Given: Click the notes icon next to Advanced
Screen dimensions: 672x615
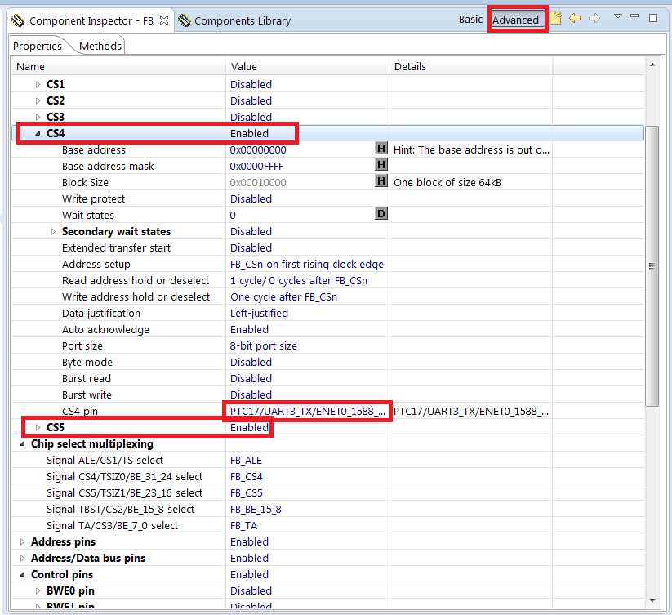Looking at the screenshot, I should (555, 19).
